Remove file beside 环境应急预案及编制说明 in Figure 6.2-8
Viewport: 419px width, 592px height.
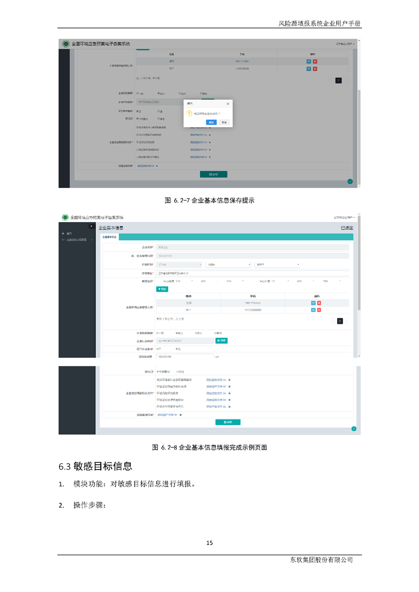pyautogui.click(x=229, y=387)
